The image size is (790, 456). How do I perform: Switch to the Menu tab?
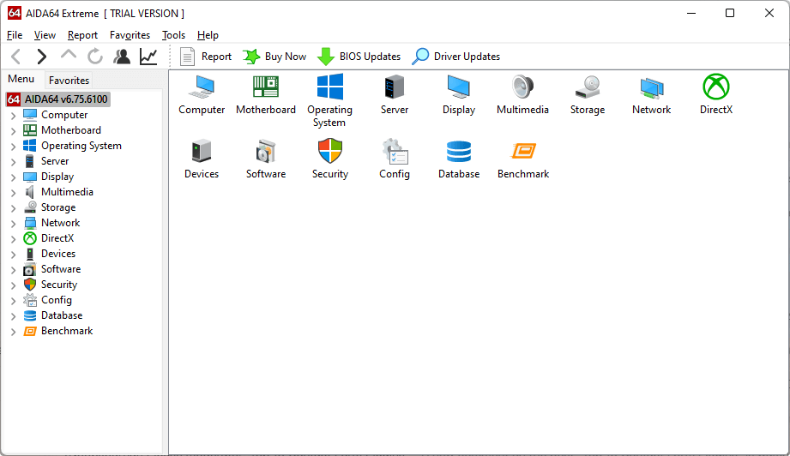point(21,79)
